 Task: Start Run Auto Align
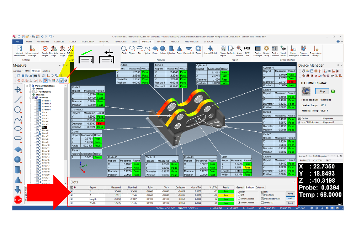tap(54, 51)
